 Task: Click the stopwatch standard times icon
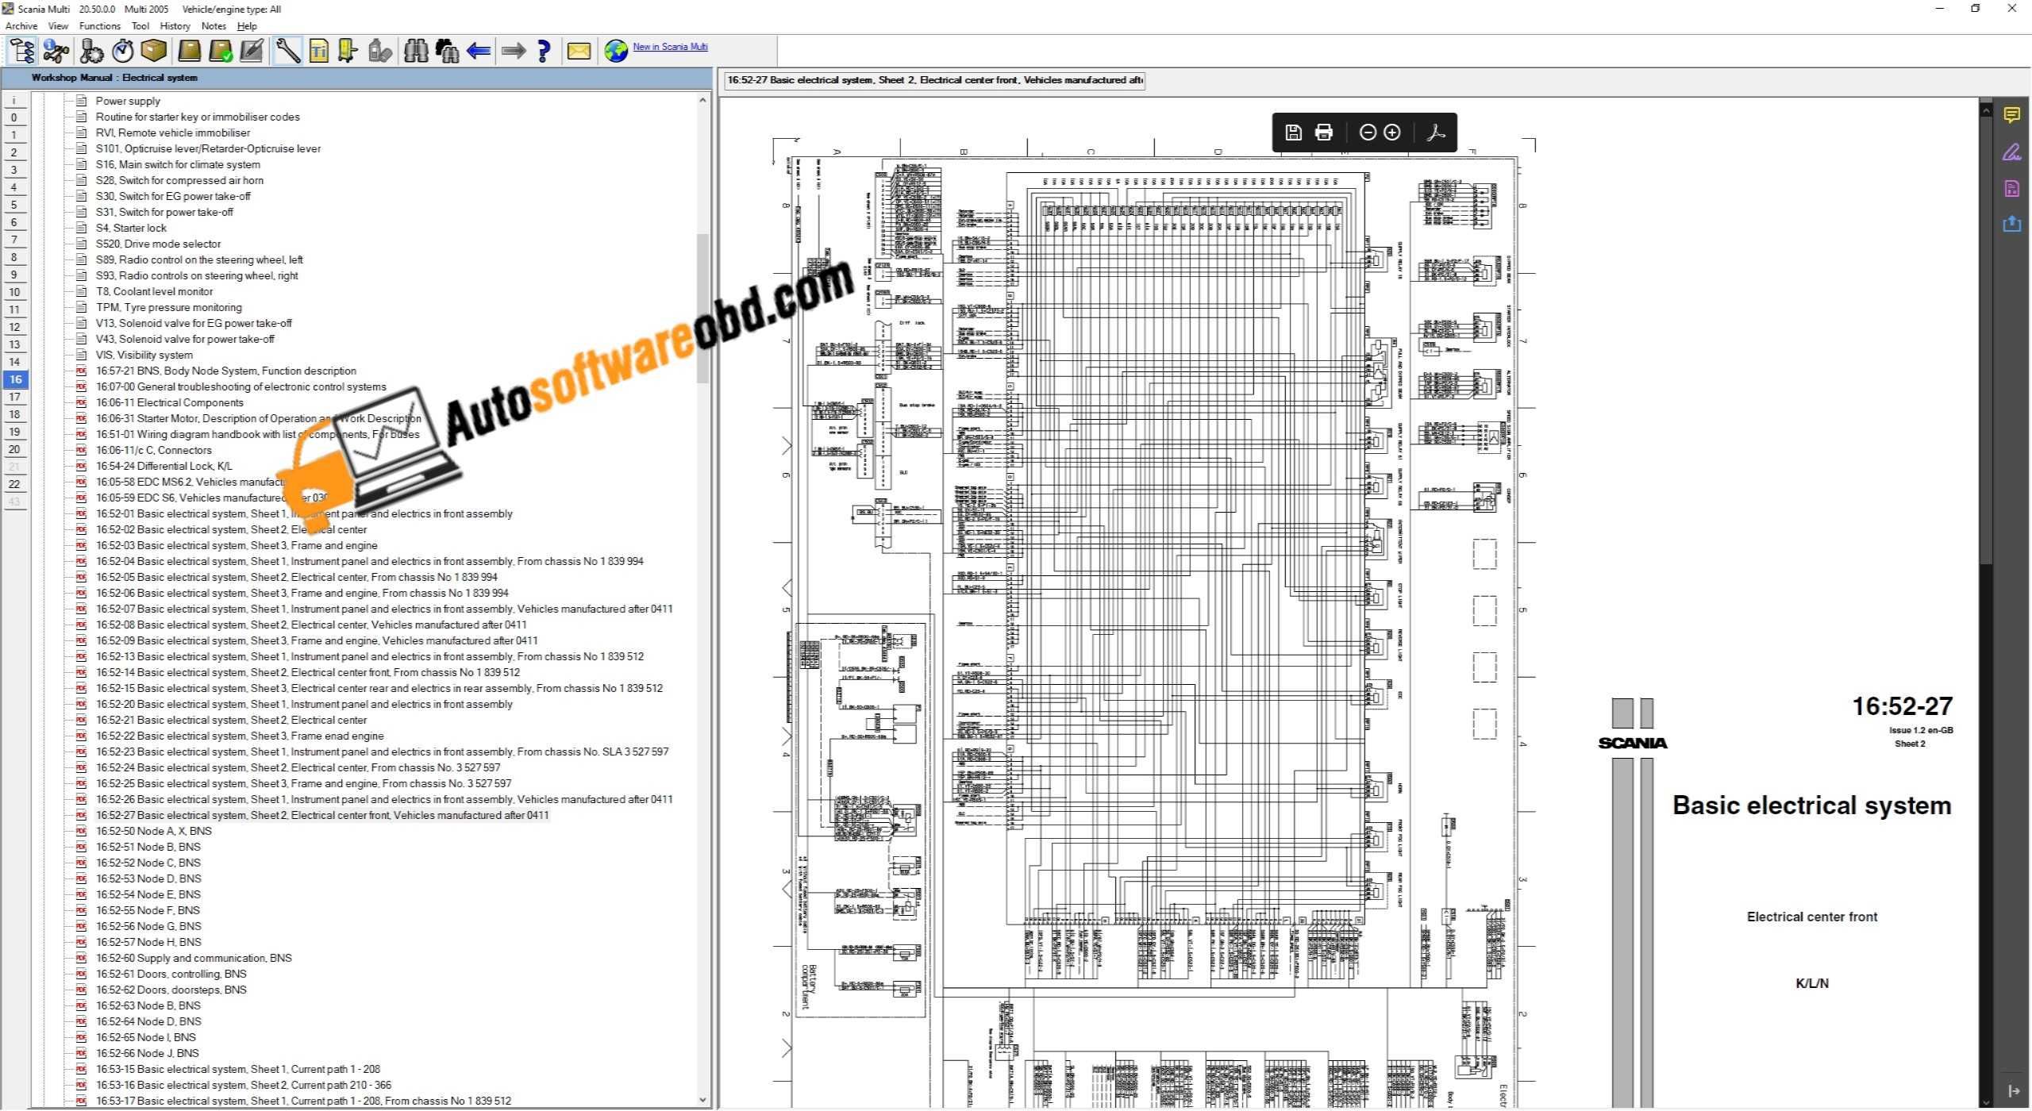pos(122,51)
